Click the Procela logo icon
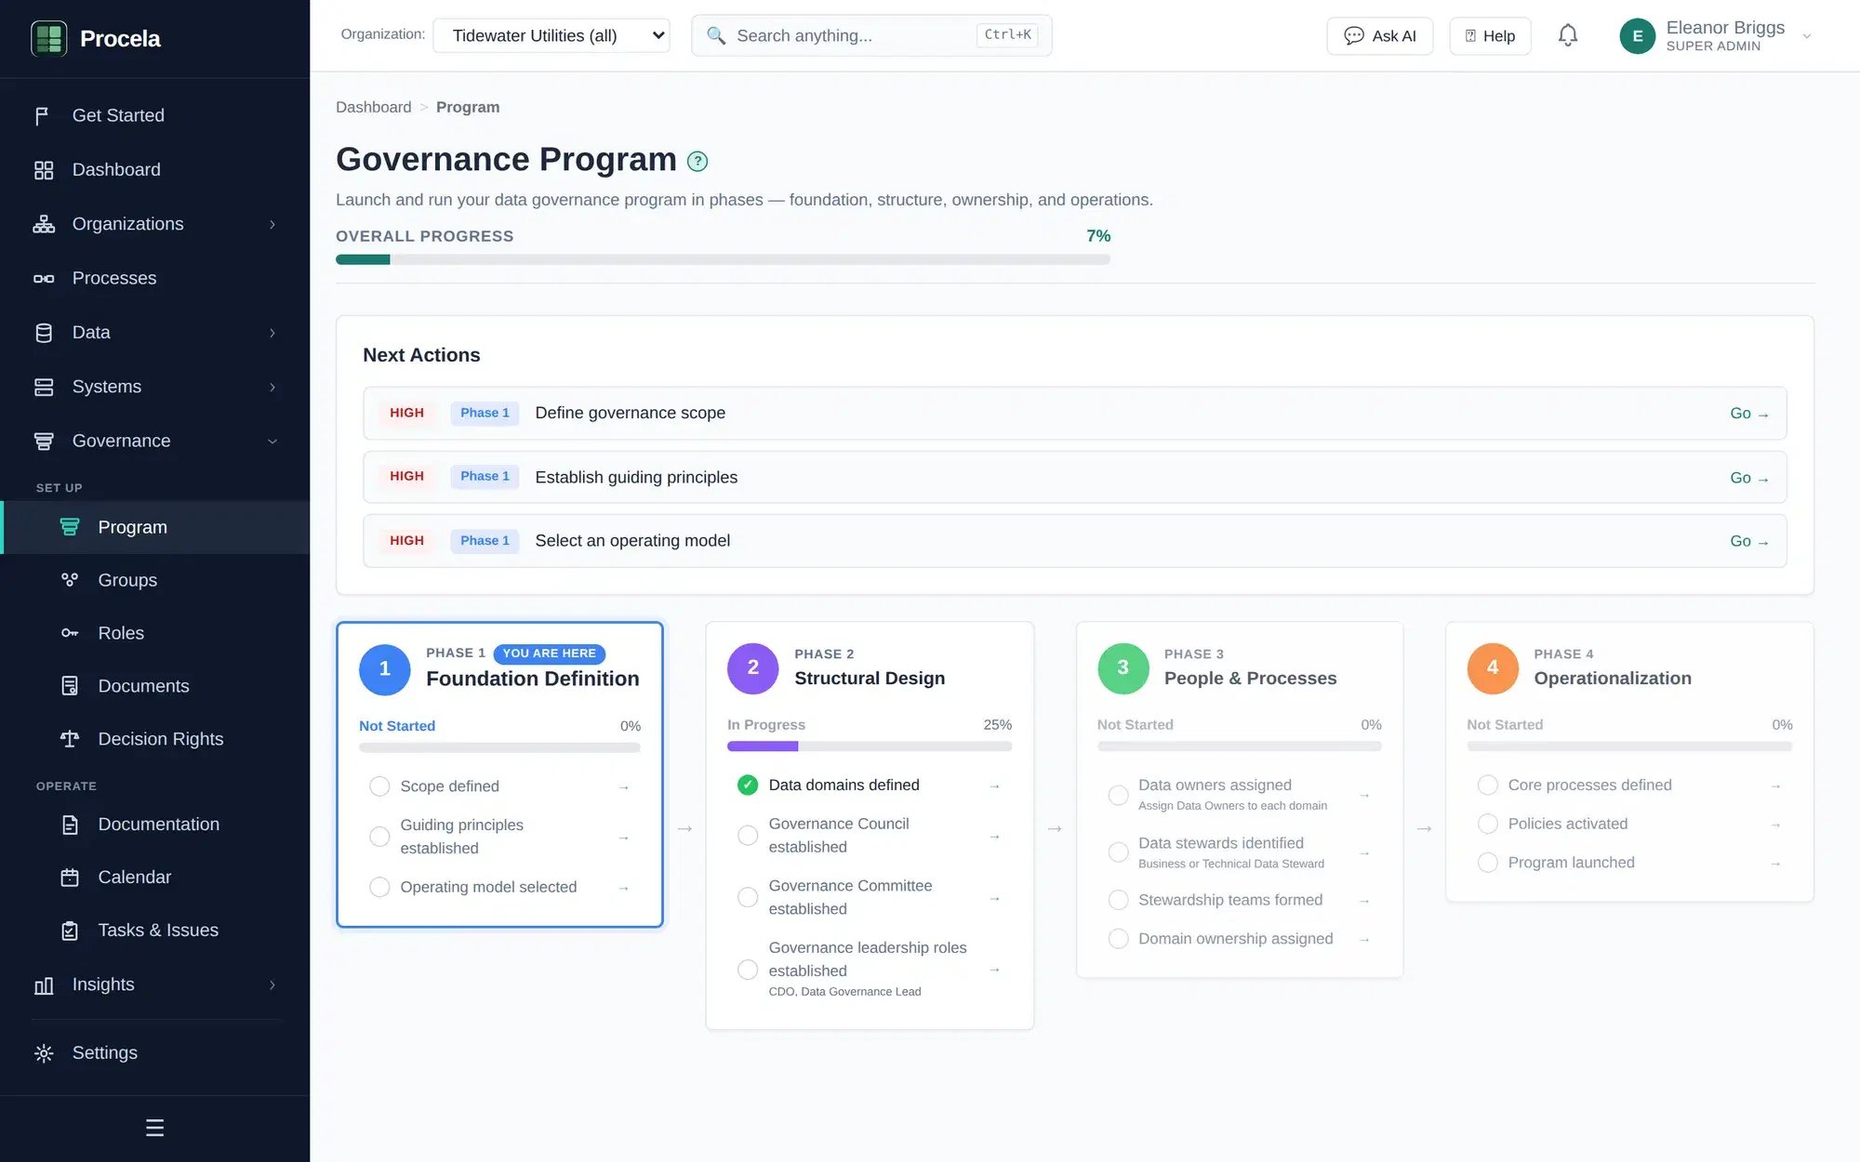Viewport: 1860px width, 1162px height. coord(49,38)
